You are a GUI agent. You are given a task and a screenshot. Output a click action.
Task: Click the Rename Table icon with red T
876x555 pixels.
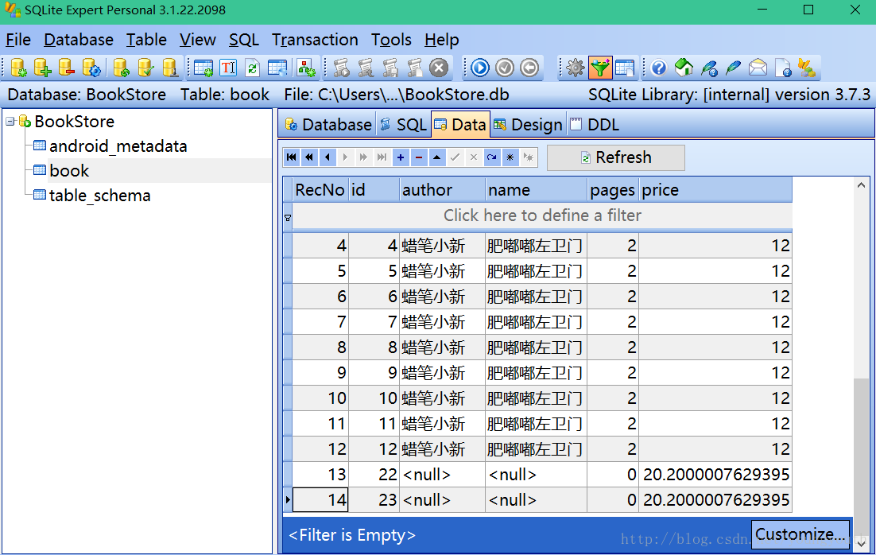pos(228,68)
